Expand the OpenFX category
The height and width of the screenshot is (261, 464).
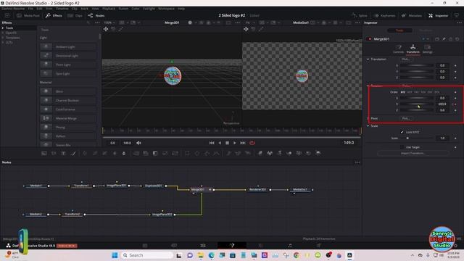coord(3,33)
